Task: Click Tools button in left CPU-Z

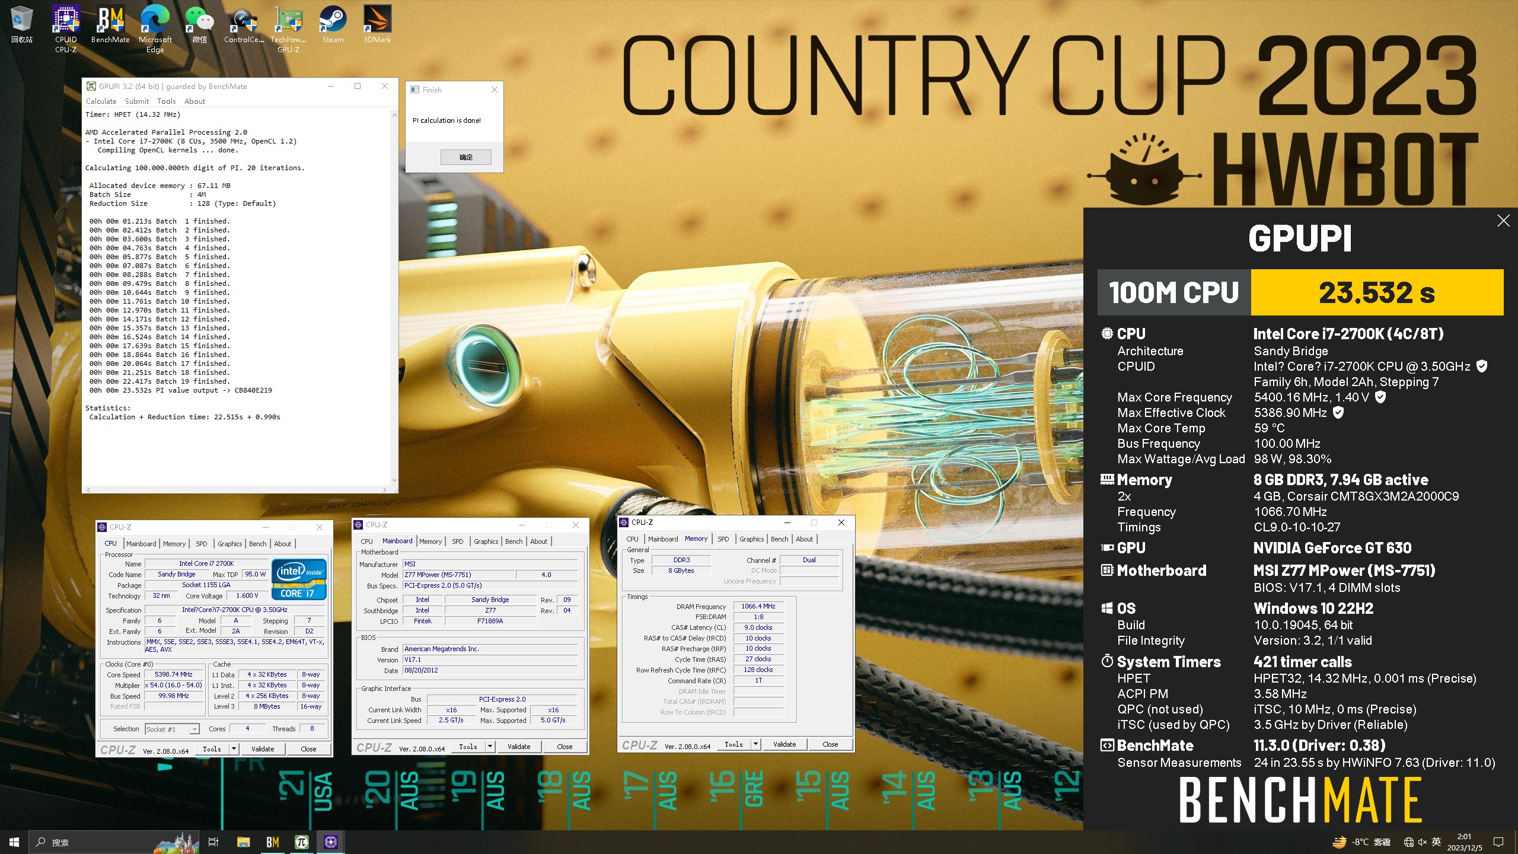Action: click(x=212, y=749)
